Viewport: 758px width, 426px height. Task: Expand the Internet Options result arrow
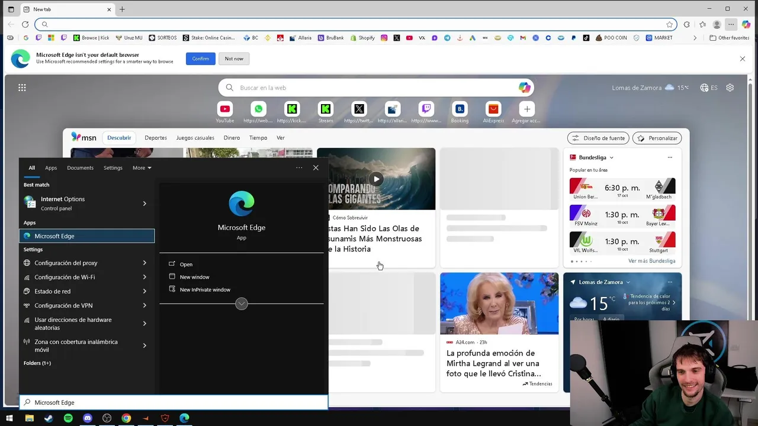[144, 204]
